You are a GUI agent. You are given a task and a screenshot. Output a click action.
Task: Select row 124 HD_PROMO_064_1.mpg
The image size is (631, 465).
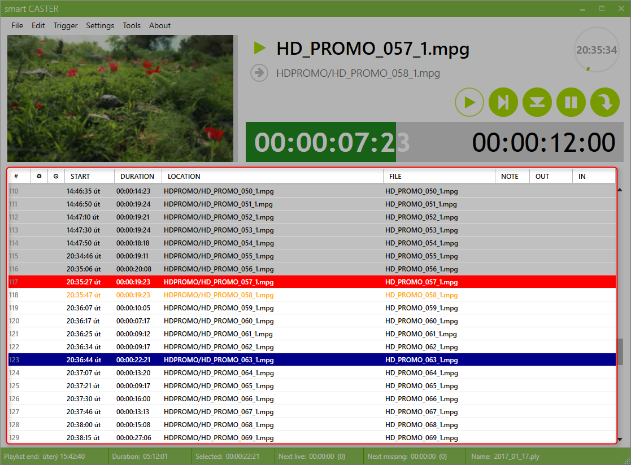(x=312, y=372)
